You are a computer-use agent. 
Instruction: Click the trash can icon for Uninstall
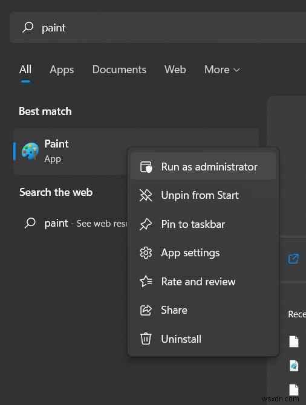(146, 339)
